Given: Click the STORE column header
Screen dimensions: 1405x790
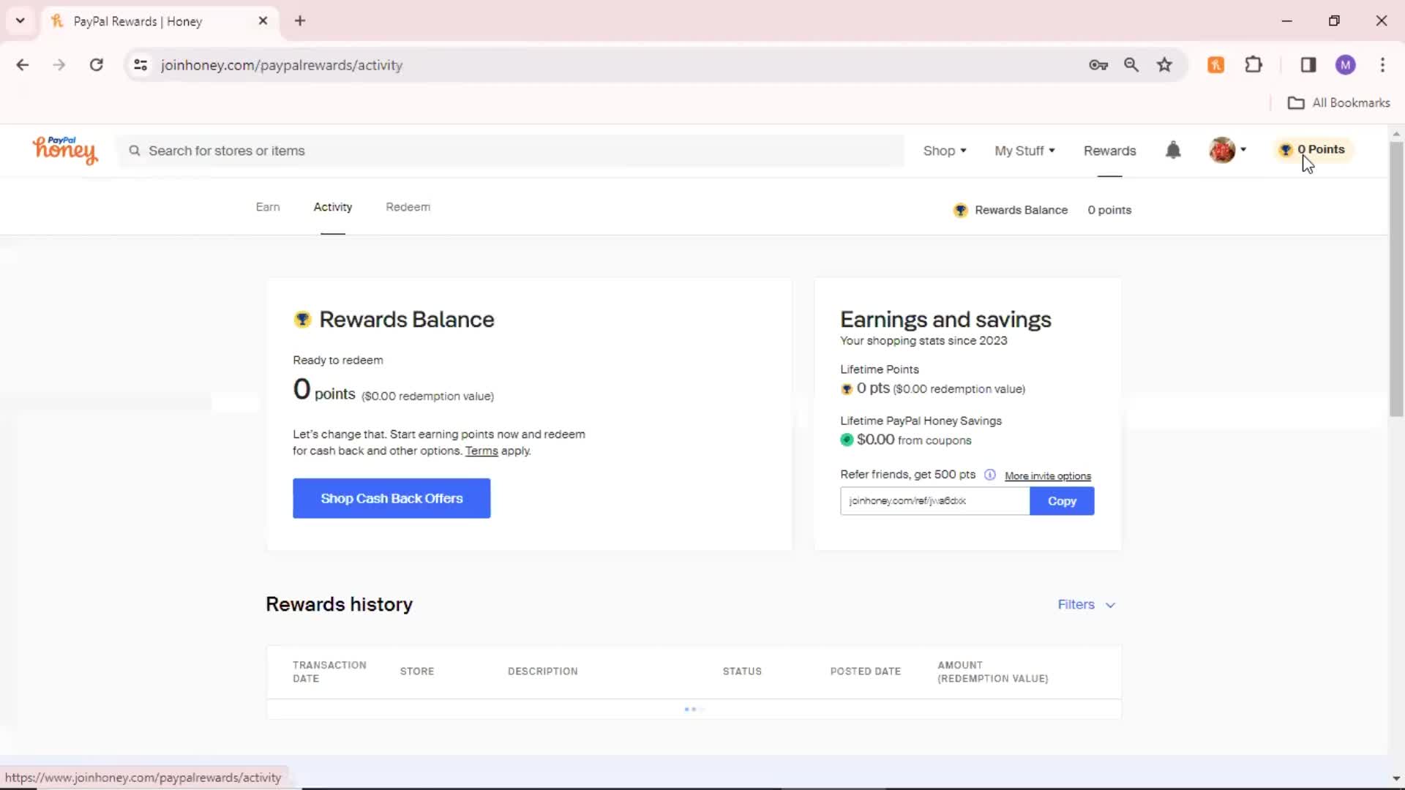Looking at the screenshot, I should point(417,671).
